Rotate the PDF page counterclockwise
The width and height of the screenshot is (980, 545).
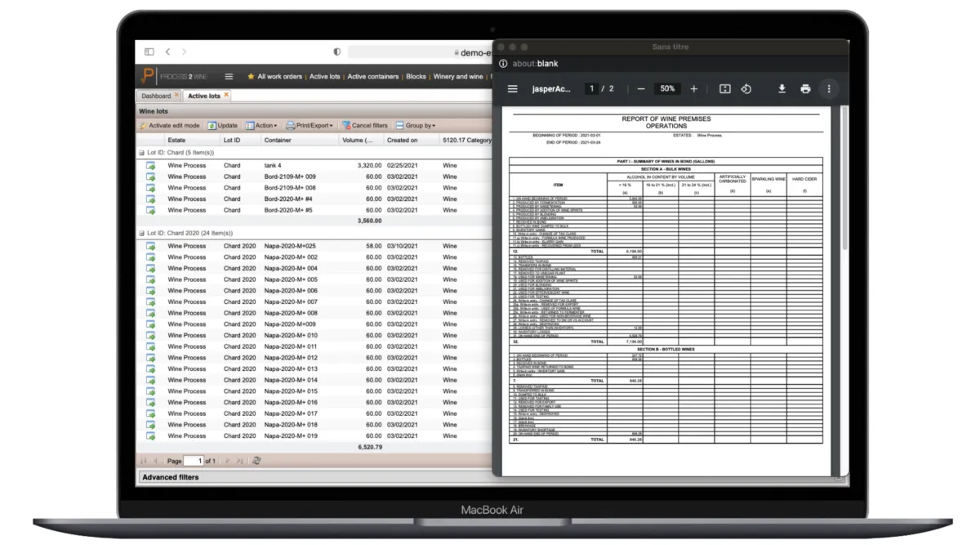(746, 89)
